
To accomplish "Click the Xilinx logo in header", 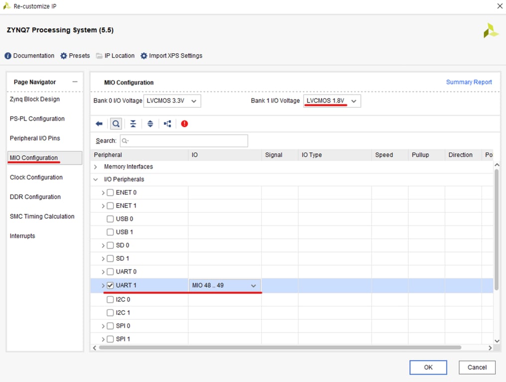I will [490, 30].
